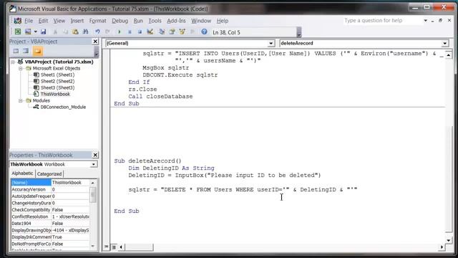Click the Date1904 property row
Image resolution: width=458 pixels, height=258 pixels.
[x=50, y=223]
